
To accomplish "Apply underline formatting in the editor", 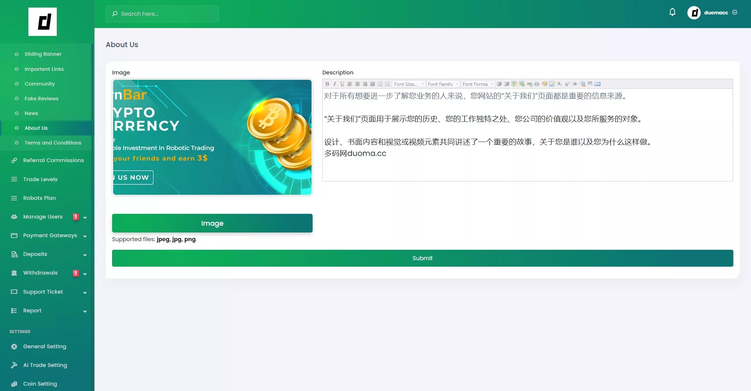I will [x=342, y=84].
